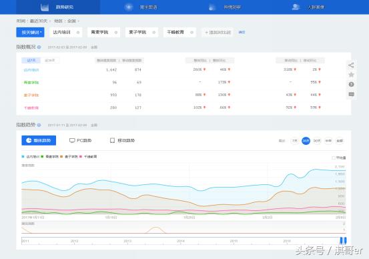This screenshot has height=259, width=369.
Task: Click the 达内培训 row link in table
Action: point(31,70)
